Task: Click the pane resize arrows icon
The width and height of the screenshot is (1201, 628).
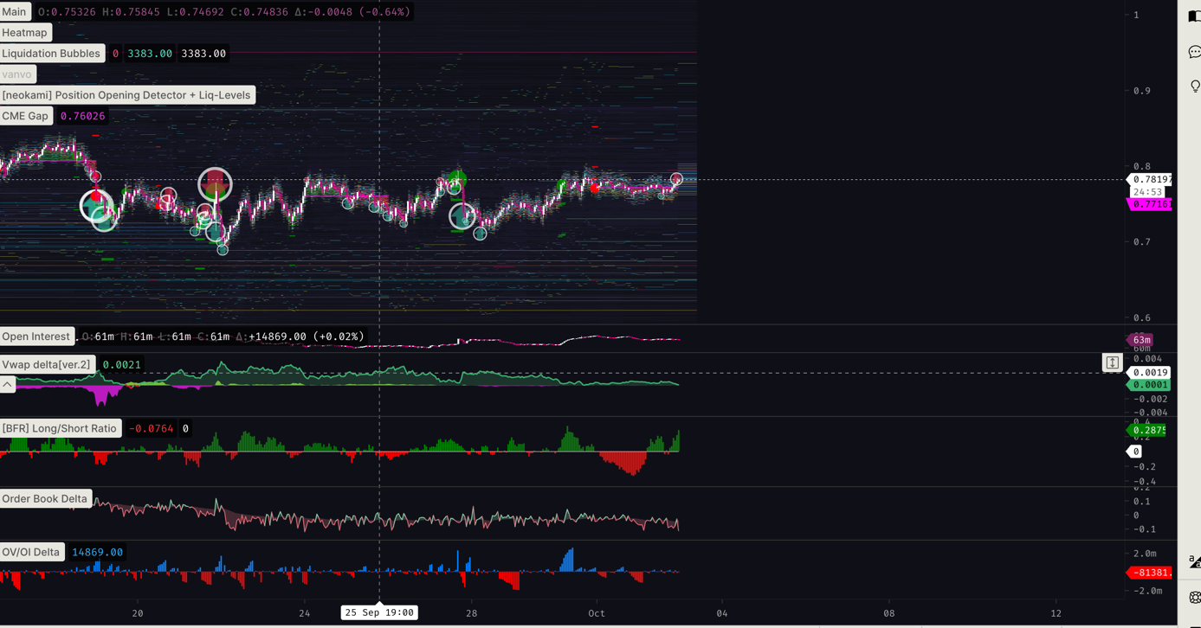Action: (x=1112, y=362)
